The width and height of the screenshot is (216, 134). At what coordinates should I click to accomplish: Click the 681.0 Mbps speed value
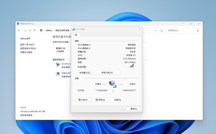130,62
